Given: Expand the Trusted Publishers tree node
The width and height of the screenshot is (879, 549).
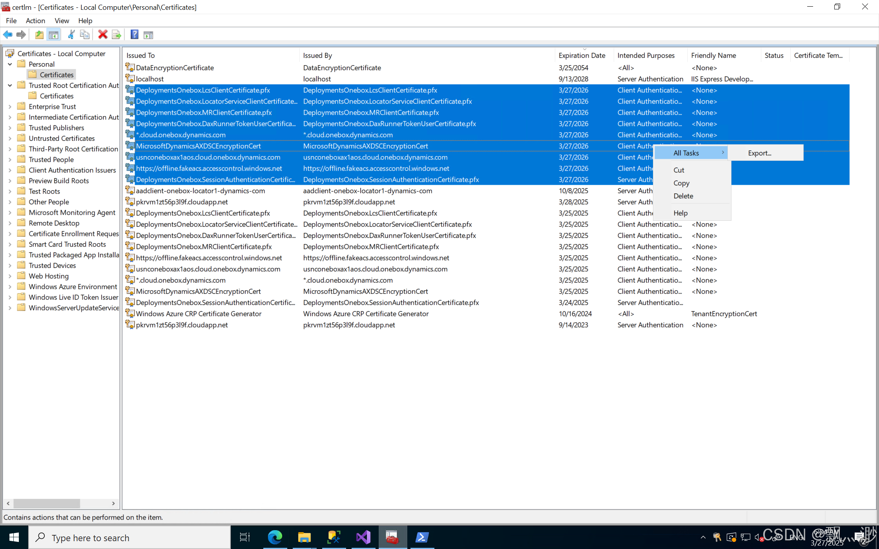Looking at the screenshot, I should [10, 128].
